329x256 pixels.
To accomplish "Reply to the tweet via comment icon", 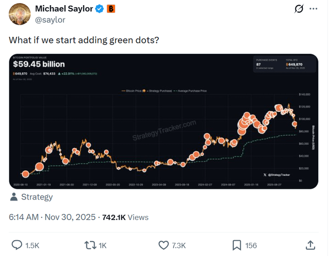I will pos(17,245).
